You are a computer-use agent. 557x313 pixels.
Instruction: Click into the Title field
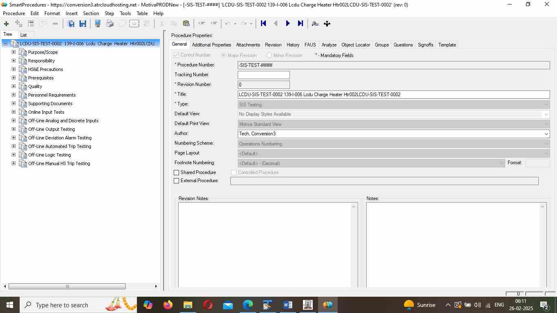coord(393,95)
